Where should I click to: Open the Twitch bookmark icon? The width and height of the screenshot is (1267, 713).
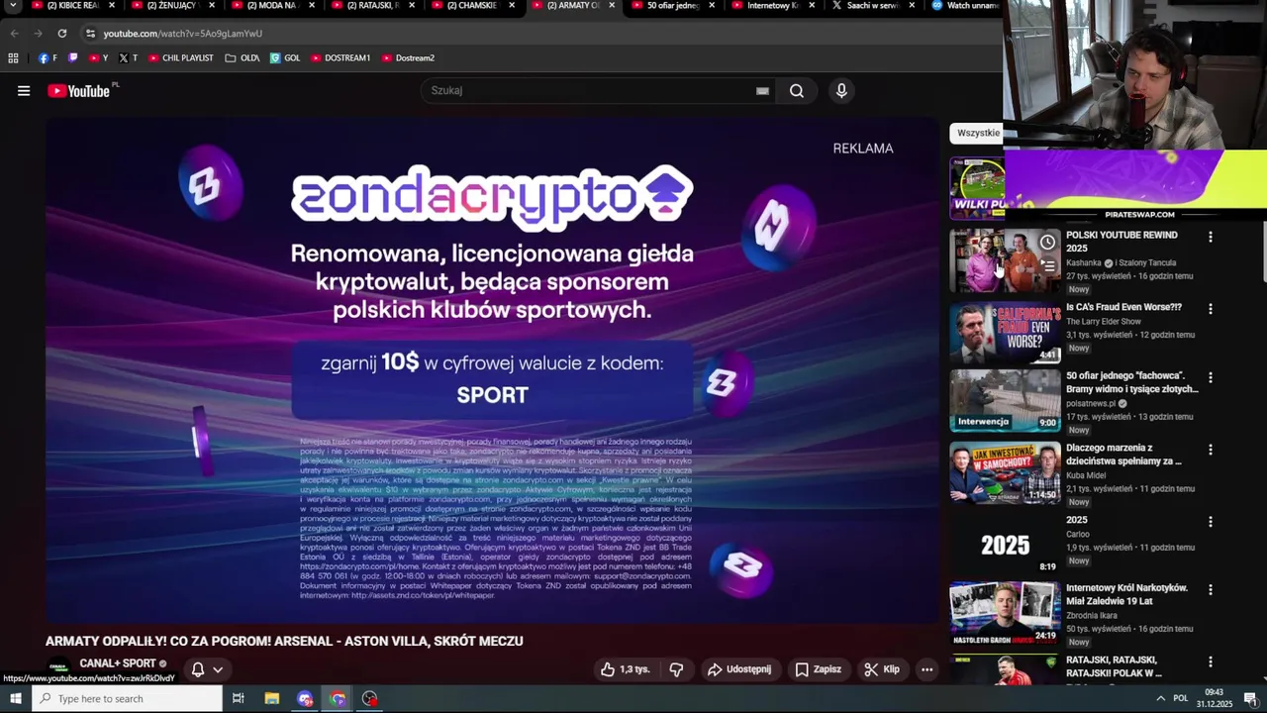point(72,58)
